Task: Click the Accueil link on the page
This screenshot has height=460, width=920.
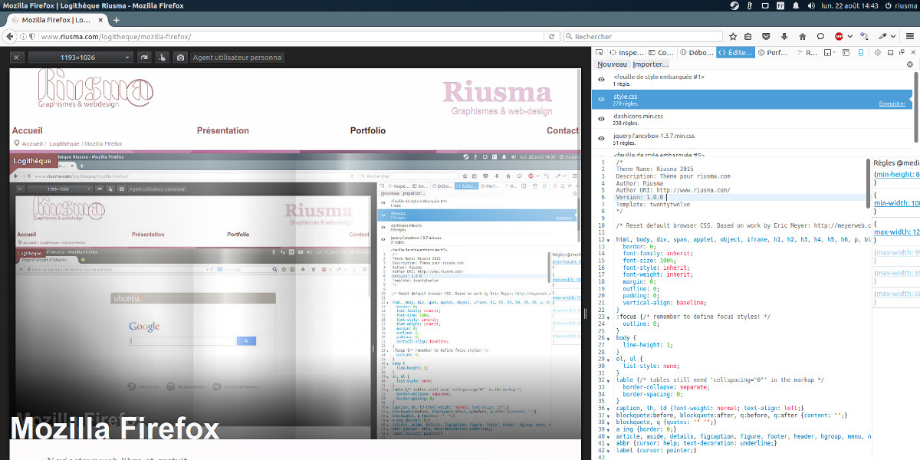Action: tap(27, 131)
